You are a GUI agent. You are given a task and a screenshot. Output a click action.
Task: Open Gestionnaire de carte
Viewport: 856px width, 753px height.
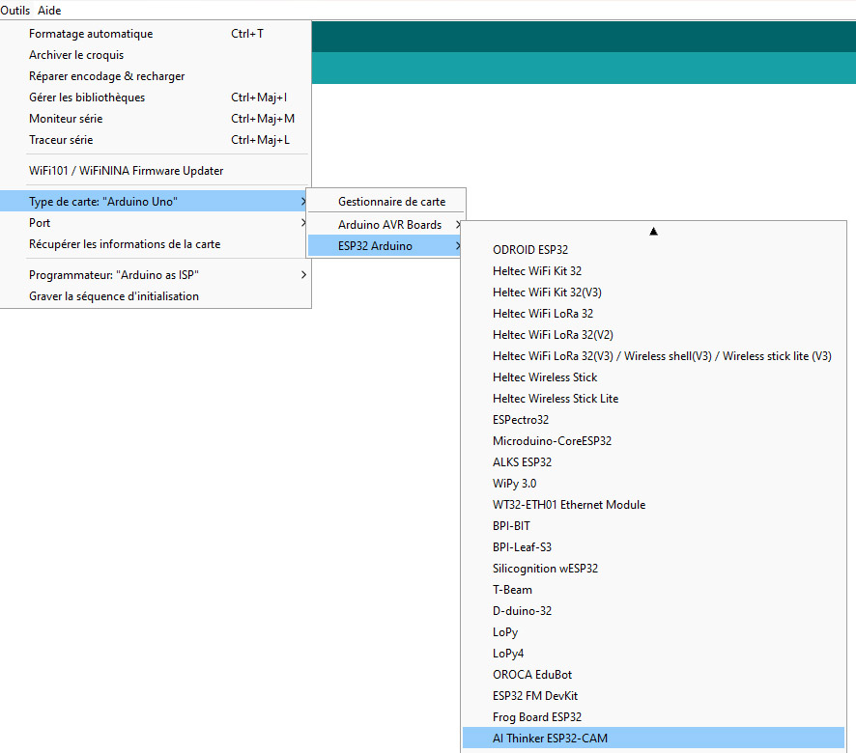[x=385, y=202]
